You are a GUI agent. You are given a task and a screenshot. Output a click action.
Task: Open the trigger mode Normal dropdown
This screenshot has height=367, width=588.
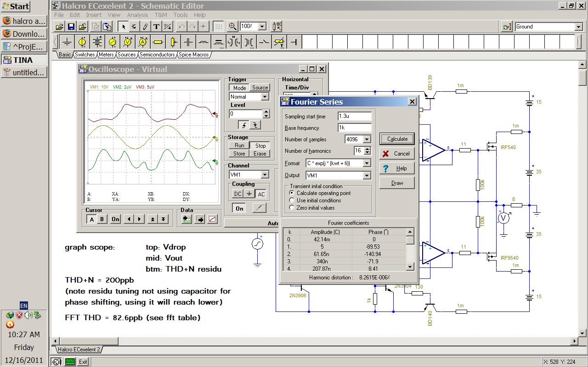[x=265, y=97]
